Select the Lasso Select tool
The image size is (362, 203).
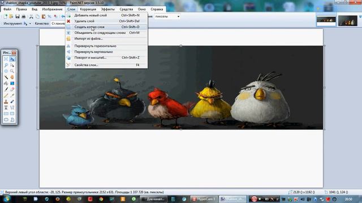tap(6, 65)
